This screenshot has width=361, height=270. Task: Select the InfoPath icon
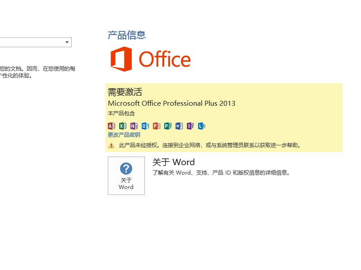(x=190, y=126)
